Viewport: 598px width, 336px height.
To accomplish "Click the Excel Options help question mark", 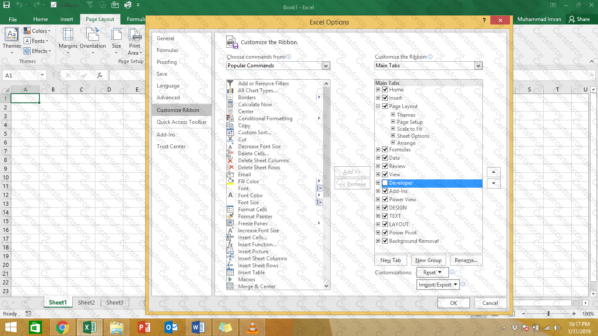I will (484, 21).
